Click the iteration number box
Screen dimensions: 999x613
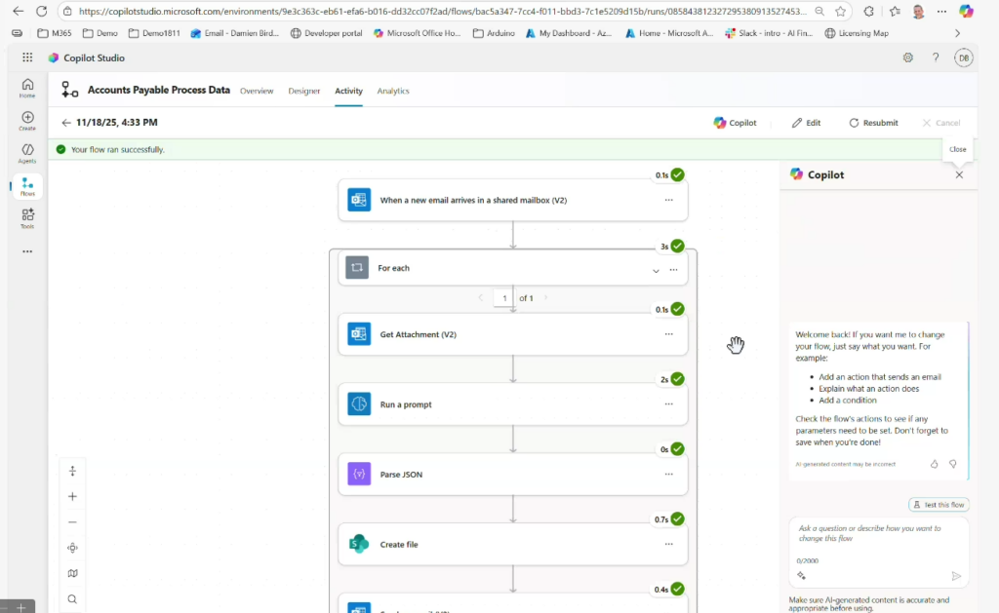(504, 298)
